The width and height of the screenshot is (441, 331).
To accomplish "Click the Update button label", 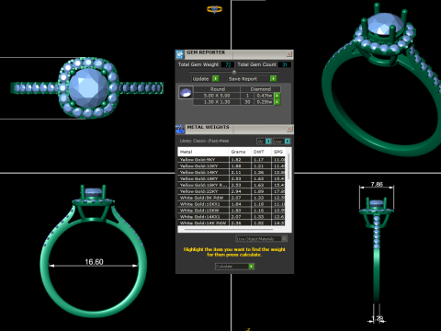I will pos(201,79).
